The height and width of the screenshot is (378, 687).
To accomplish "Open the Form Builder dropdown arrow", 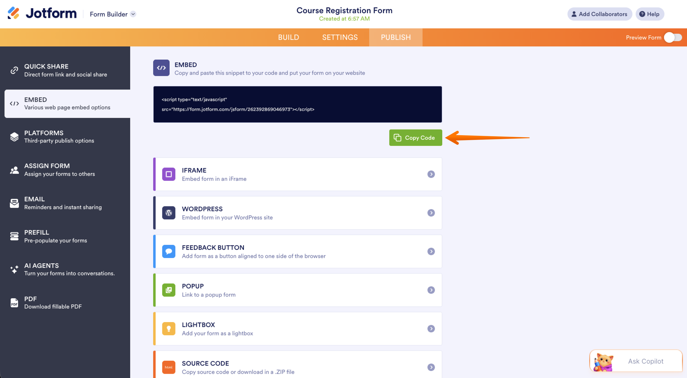I will 133,14.
